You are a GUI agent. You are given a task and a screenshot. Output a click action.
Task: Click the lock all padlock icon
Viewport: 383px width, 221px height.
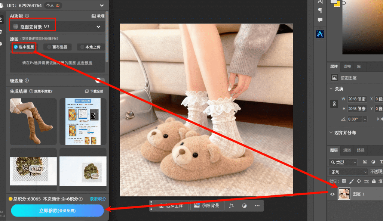click(x=374, y=181)
